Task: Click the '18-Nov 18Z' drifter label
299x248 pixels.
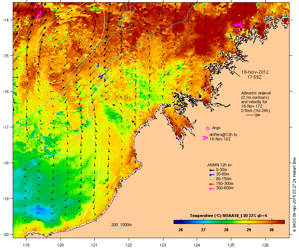Action: coord(220,139)
